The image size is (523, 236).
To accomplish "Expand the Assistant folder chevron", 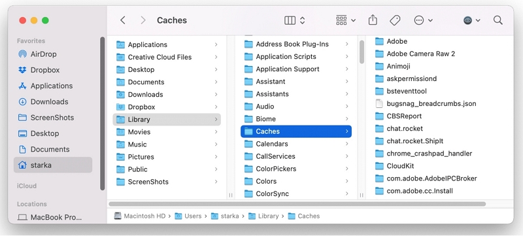I will (347, 81).
